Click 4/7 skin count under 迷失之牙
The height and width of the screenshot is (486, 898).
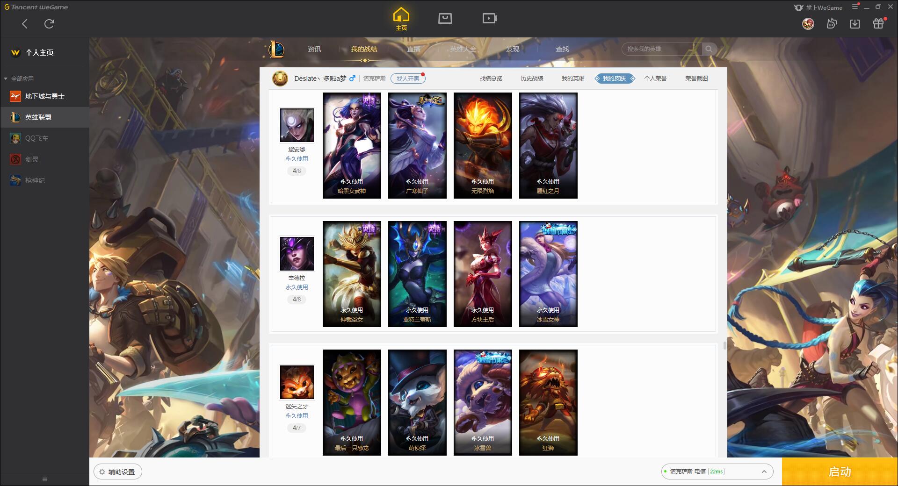click(297, 428)
